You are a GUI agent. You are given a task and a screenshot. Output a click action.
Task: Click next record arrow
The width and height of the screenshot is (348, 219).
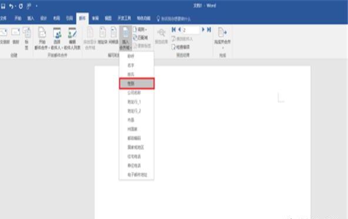tap(203, 29)
